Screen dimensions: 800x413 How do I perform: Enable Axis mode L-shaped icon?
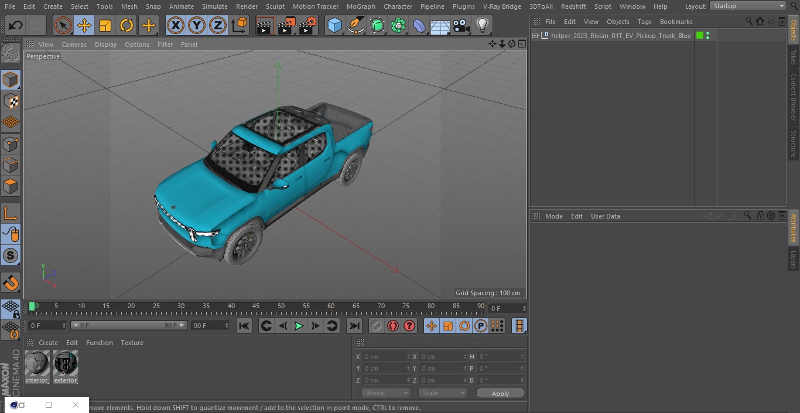click(11, 213)
